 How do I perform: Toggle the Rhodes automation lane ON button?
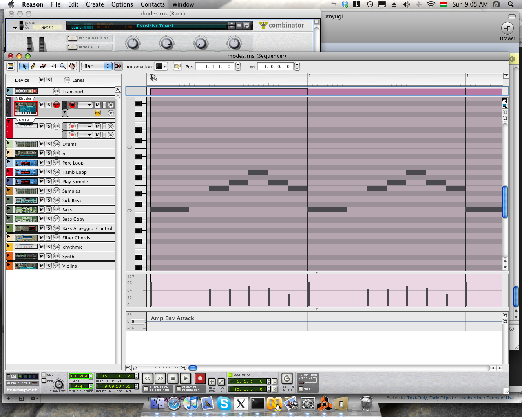97,113
